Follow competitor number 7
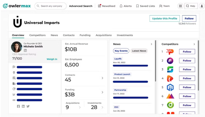Viewport: 205px width, 117px height. [187, 105]
